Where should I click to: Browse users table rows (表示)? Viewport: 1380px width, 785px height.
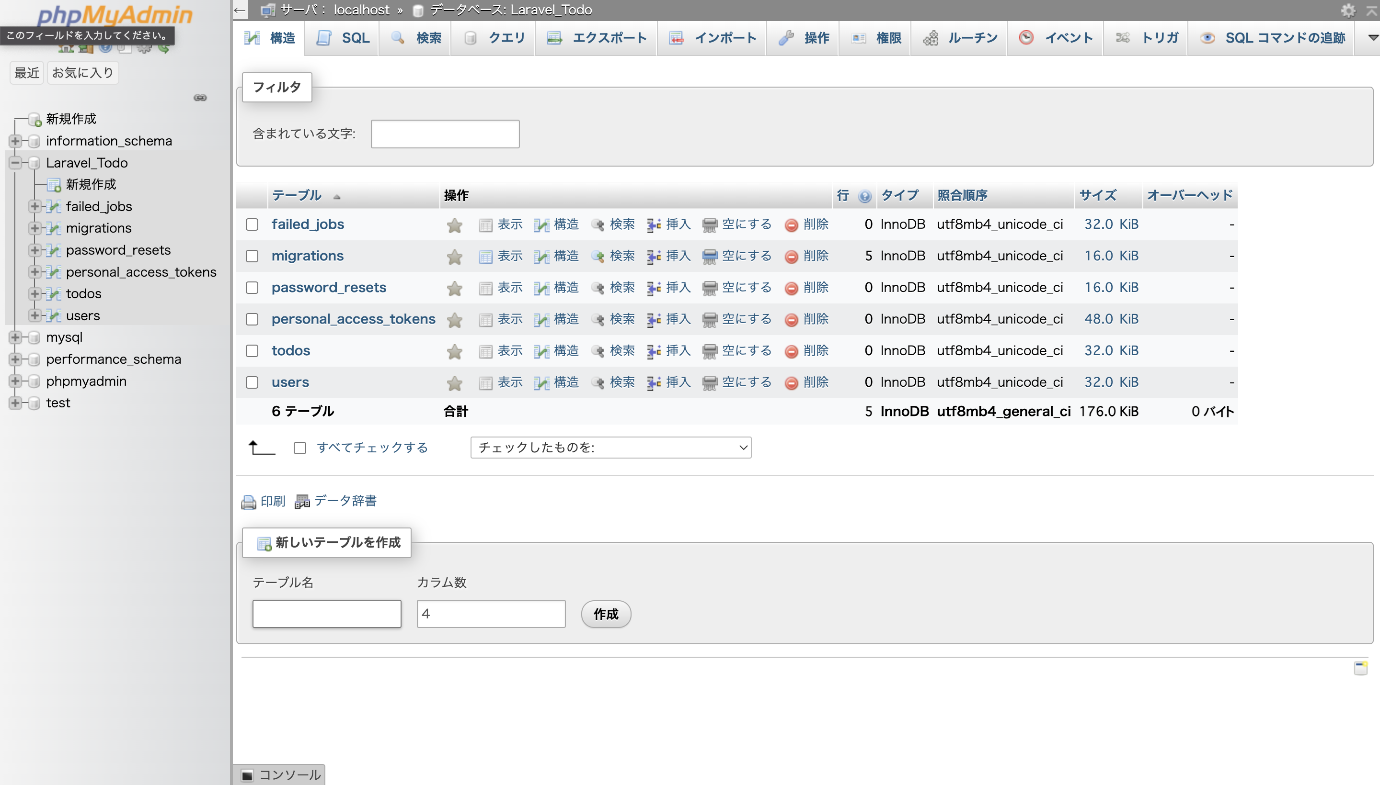tap(501, 383)
